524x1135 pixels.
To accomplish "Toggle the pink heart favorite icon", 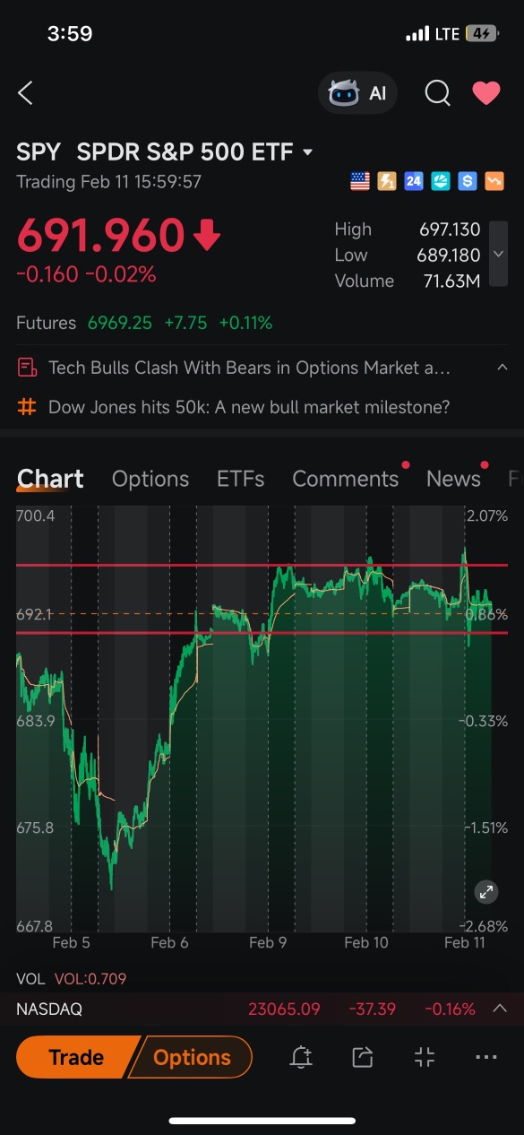I will [486, 92].
